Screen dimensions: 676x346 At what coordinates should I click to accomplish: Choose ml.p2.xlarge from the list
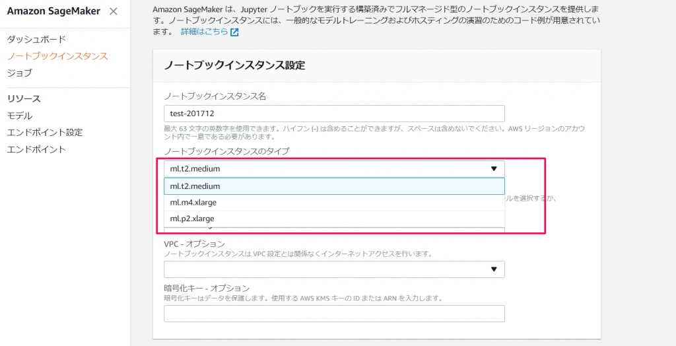[334, 219]
